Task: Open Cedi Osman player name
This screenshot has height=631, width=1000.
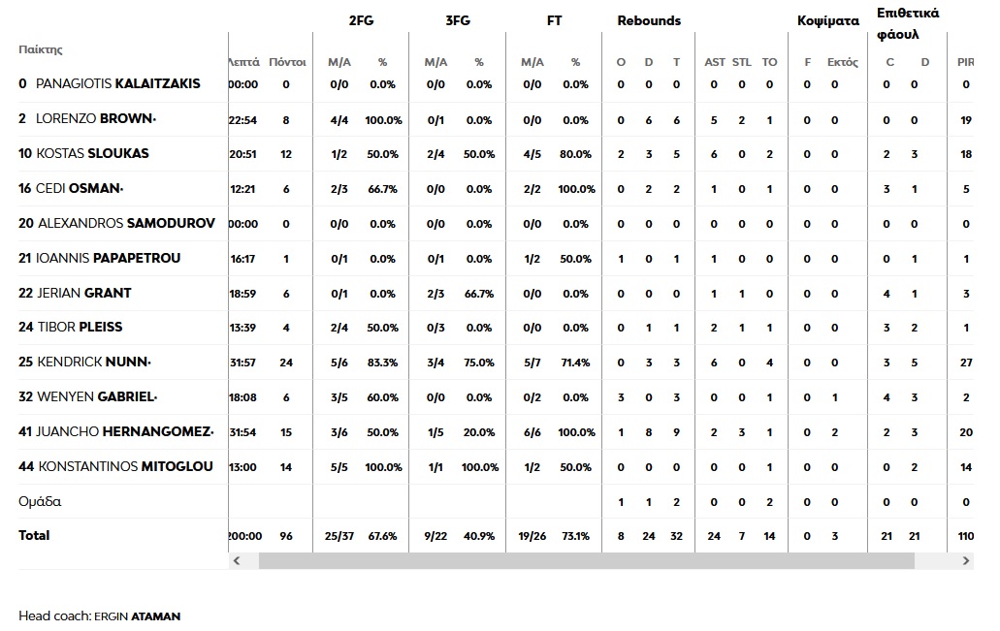Action: pyautogui.click(x=78, y=188)
